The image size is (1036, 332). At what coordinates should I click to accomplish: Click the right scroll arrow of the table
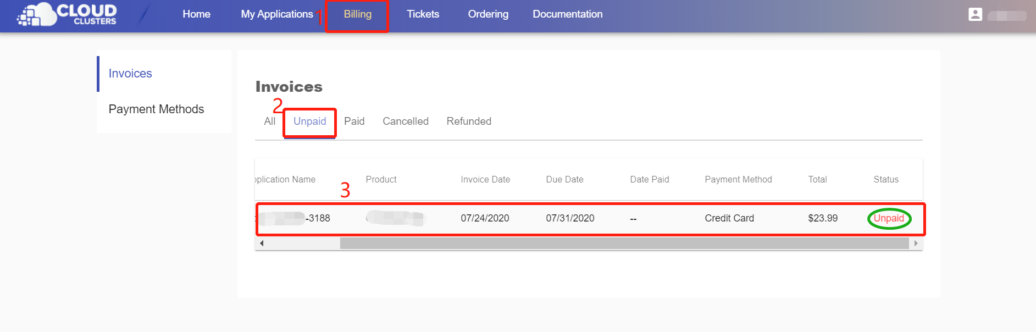coord(916,243)
